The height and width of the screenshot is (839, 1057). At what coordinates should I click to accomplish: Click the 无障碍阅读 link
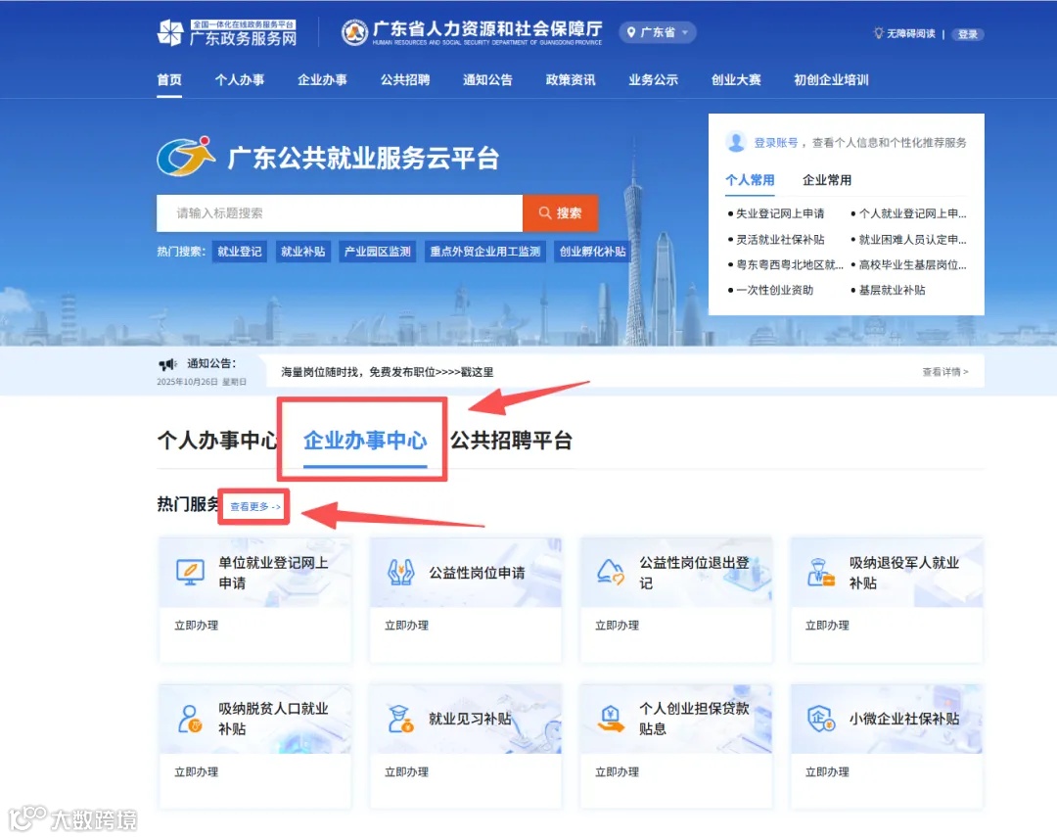click(904, 33)
